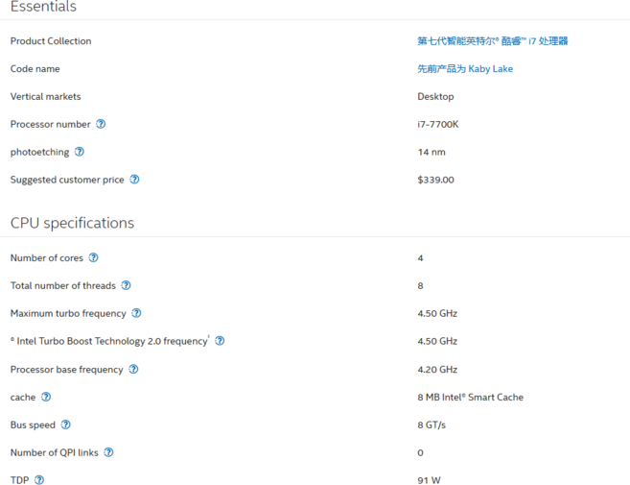Open the TDP info icon
Viewport: 630px width, 485px height.
pyautogui.click(x=39, y=480)
